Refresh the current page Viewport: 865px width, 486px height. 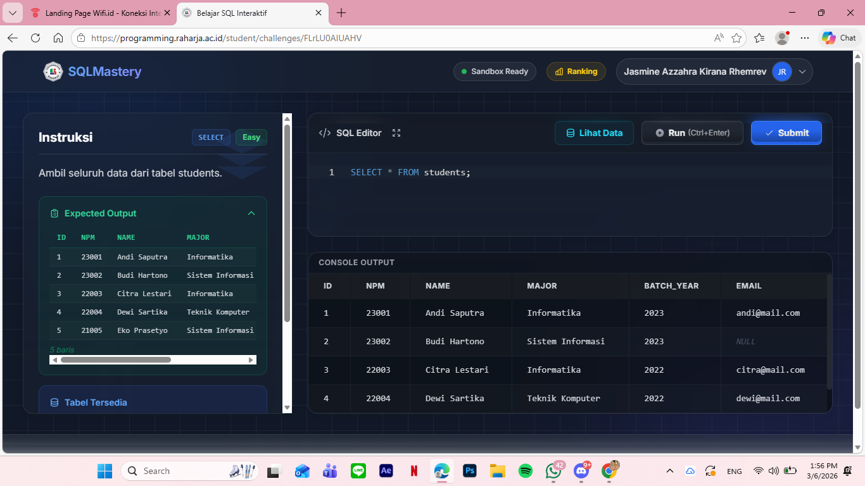35,38
